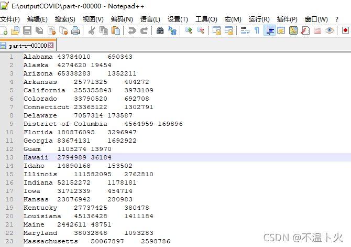Click the Illinois line text
This screenshot has width=351, height=247.
[x=89, y=174]
